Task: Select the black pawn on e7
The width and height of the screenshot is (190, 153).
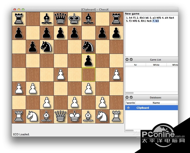Action: point(74,33)
